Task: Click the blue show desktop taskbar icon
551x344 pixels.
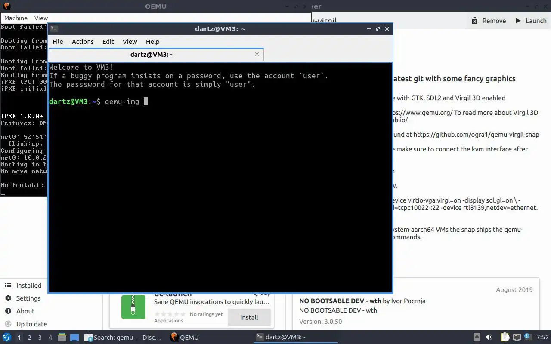Action: 74,337
